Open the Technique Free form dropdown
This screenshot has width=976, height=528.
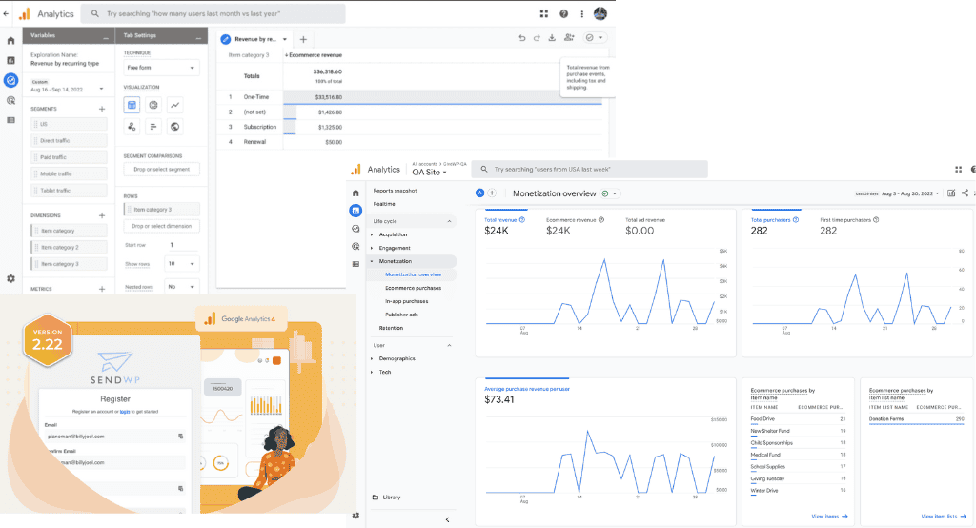(x=161, y=68)
